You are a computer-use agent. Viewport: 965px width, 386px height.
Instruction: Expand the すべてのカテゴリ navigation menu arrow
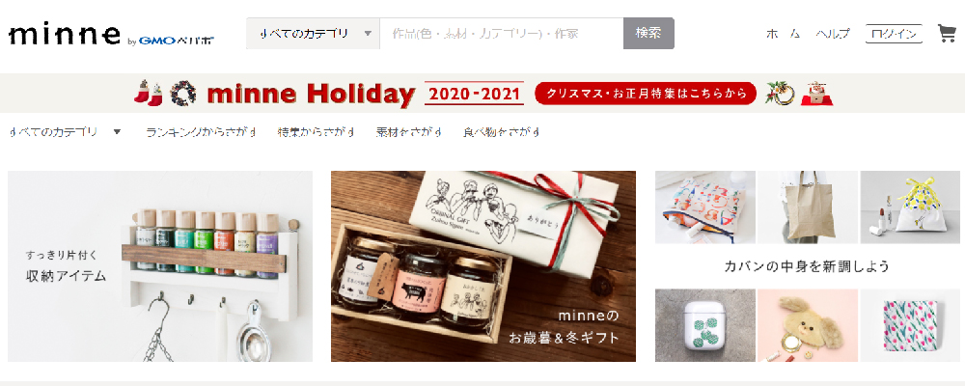pyautogui.click(x=118, y=132)
